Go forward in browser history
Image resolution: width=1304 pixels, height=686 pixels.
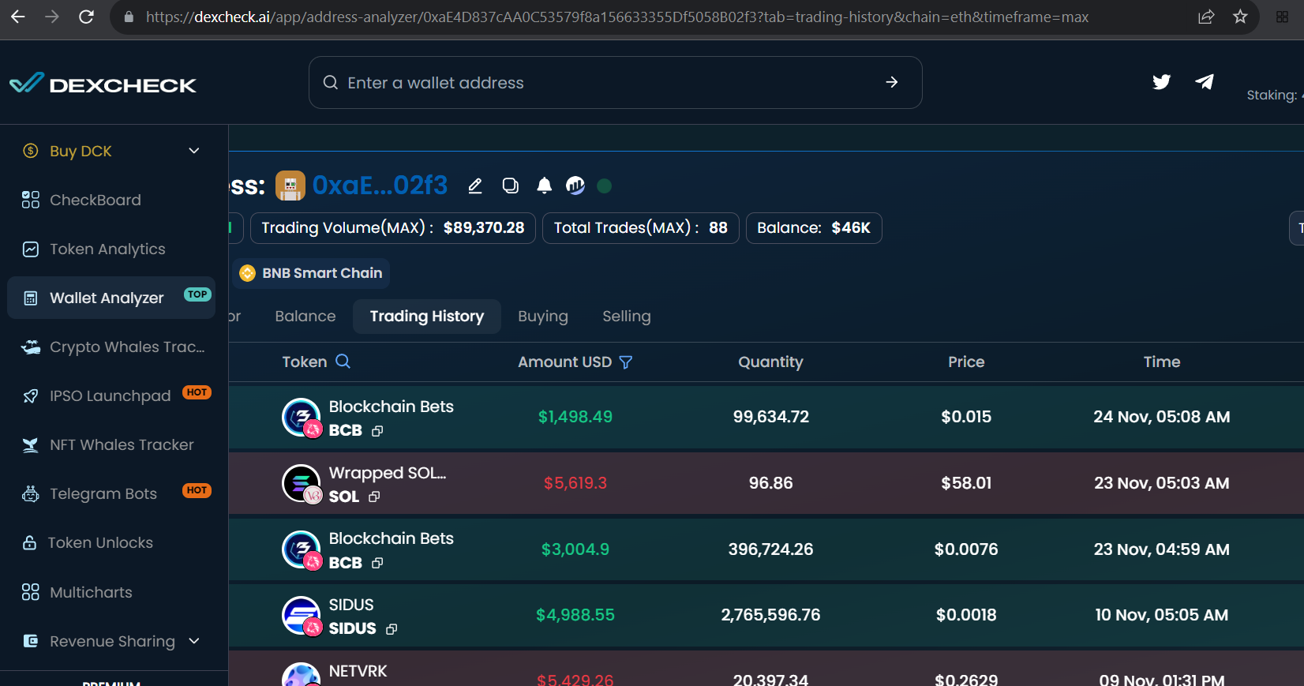[52, 17]
